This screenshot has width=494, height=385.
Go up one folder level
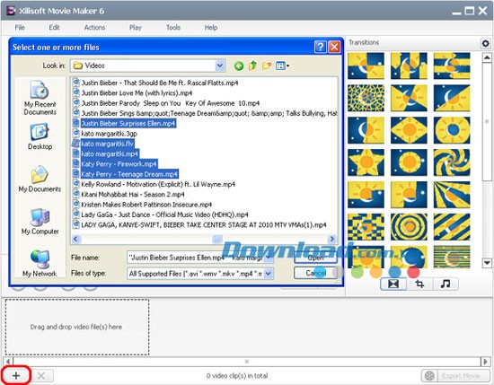coord(252,66)
